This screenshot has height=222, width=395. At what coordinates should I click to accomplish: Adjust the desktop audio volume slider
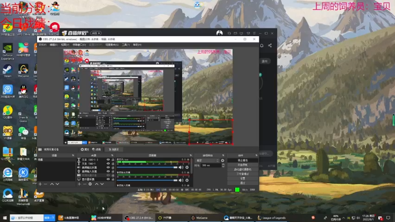click(x=147, y=167)
